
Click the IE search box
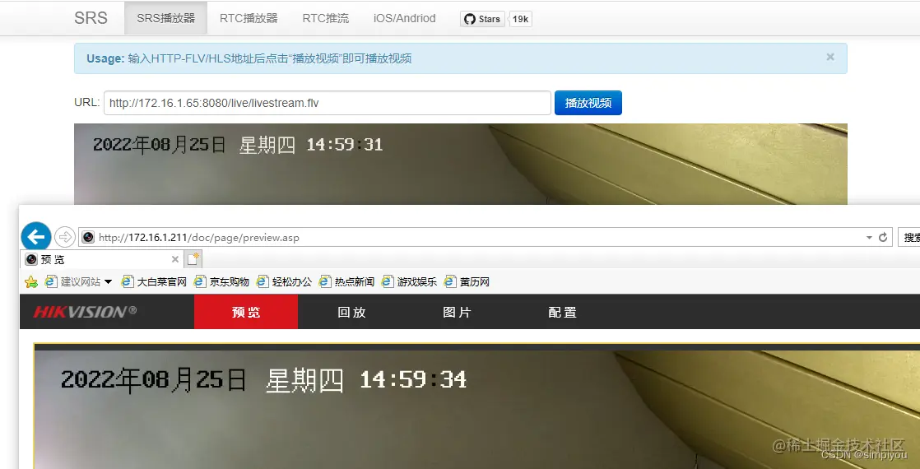click(x=909, y=238)
